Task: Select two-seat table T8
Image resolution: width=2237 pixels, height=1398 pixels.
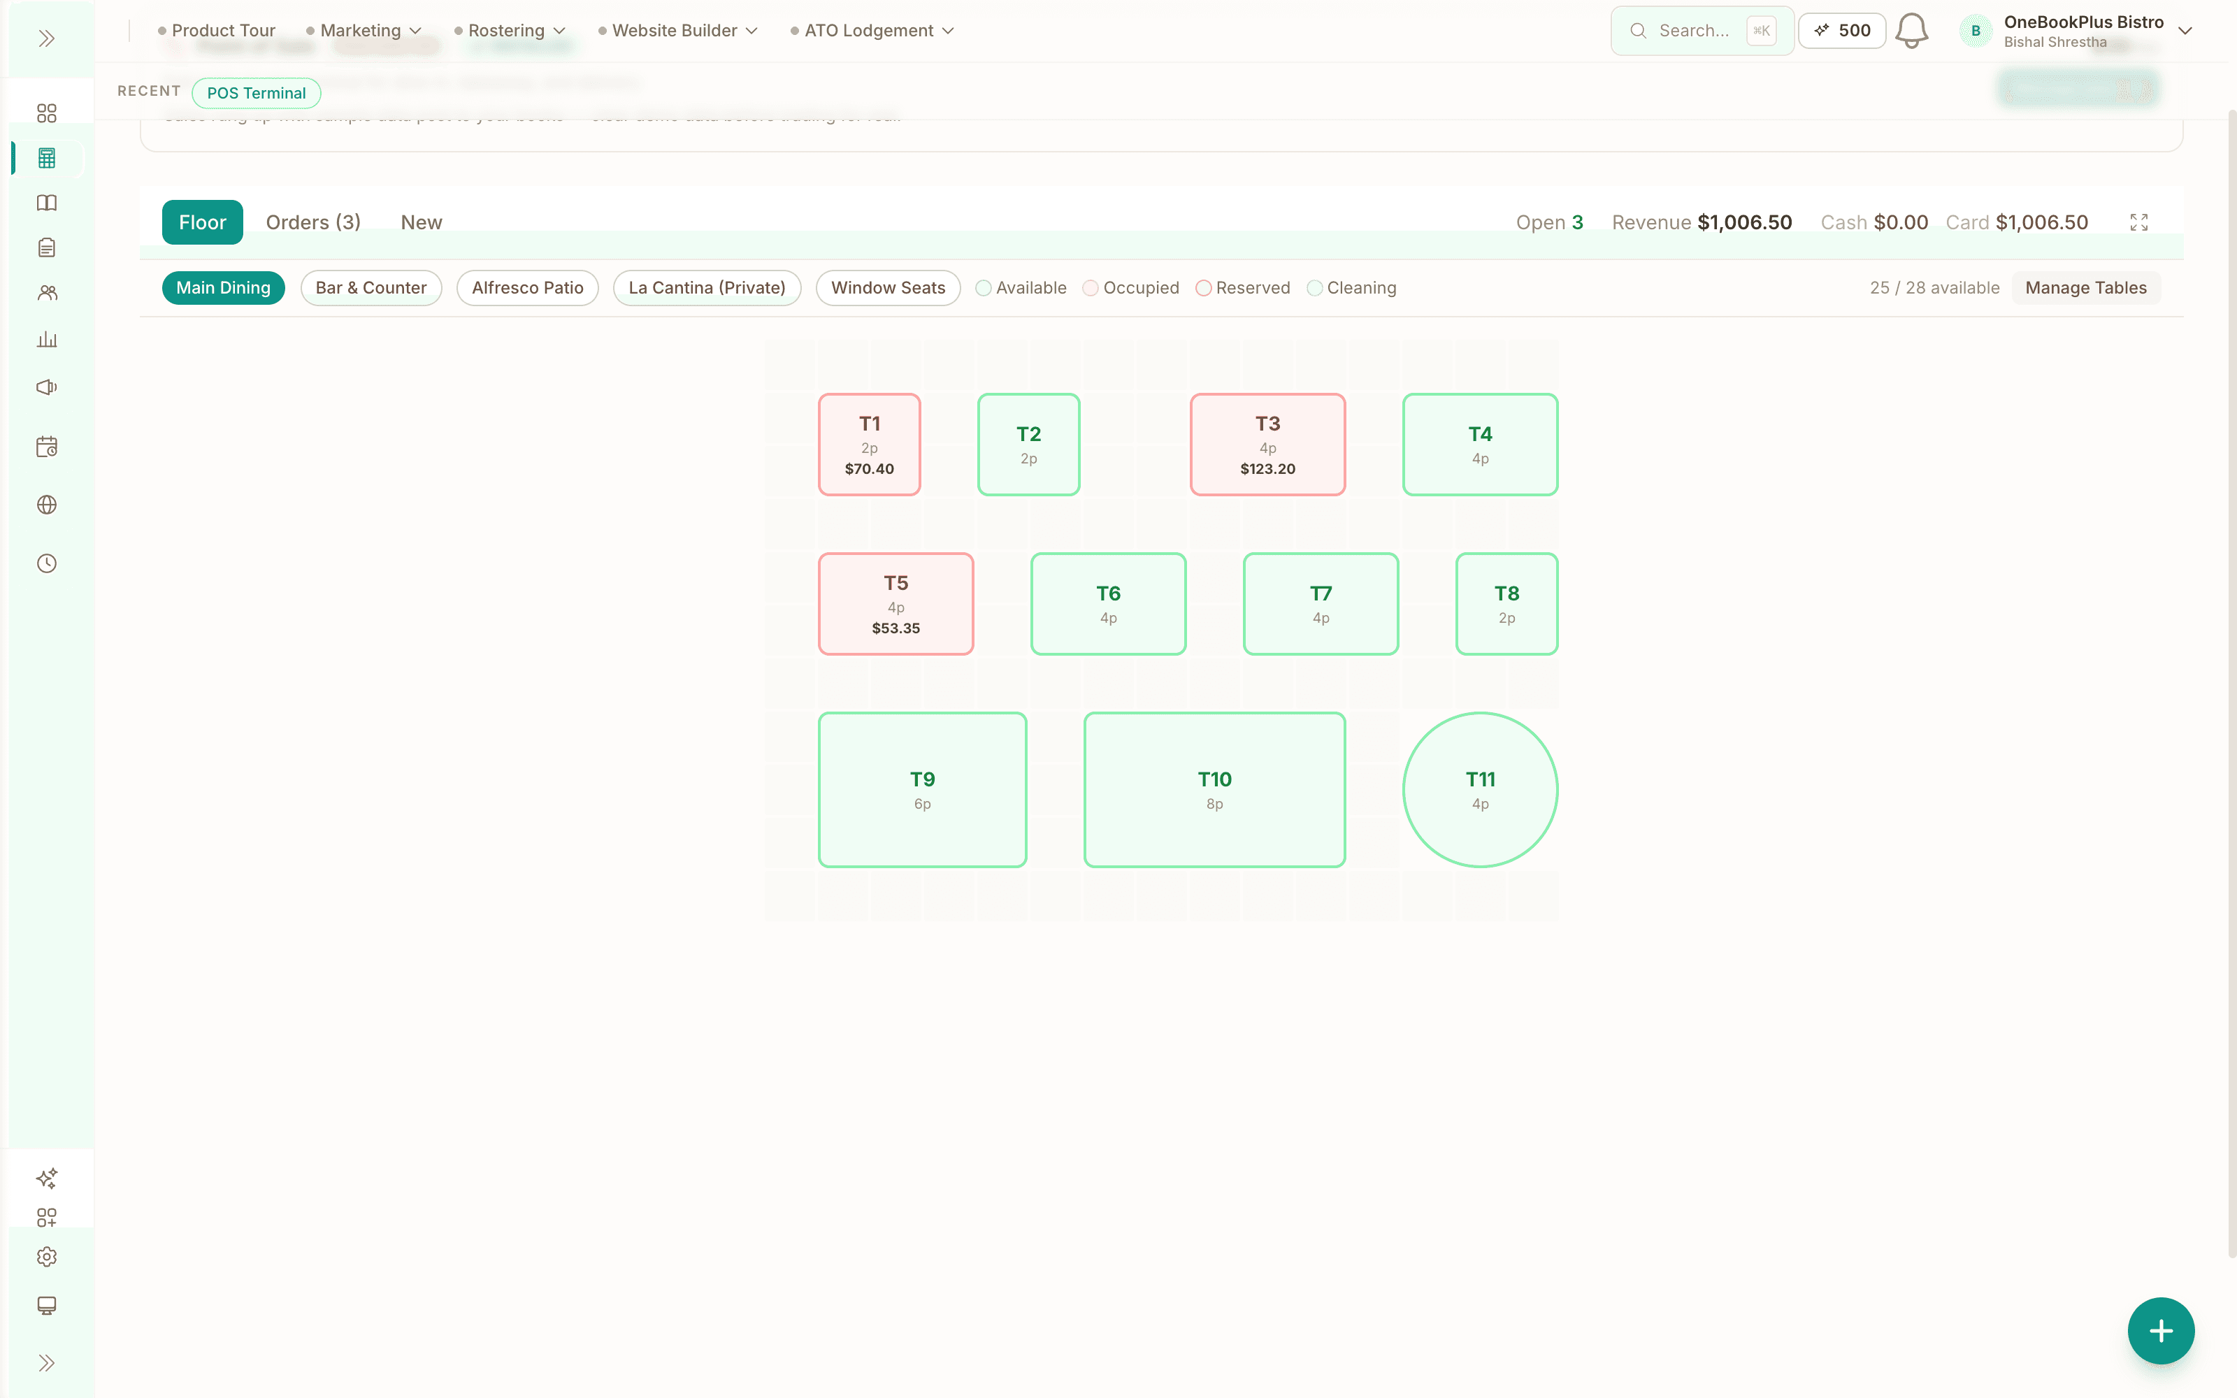Action: point(1506,604)
